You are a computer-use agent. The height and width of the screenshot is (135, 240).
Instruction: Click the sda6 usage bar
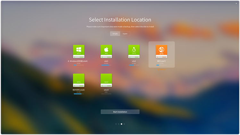click(134, 65)
